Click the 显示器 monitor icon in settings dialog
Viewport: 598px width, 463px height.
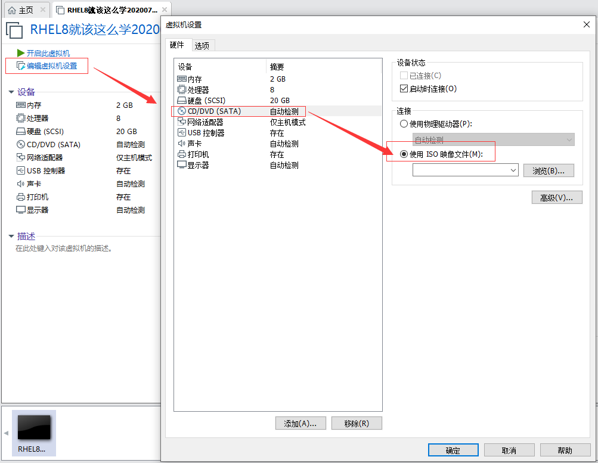click(182, 165)
